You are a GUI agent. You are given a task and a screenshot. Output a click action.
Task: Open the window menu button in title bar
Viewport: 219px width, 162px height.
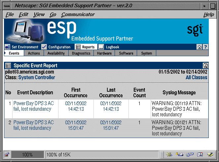(7, 6)
